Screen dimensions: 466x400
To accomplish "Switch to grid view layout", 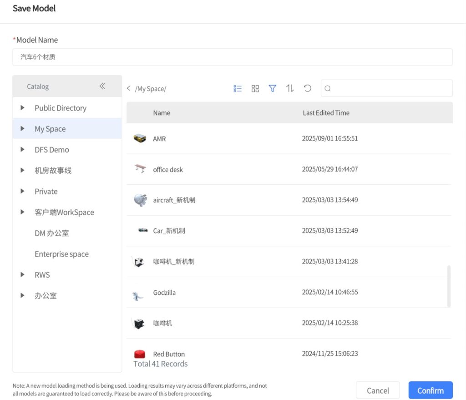I will point(255,88).
